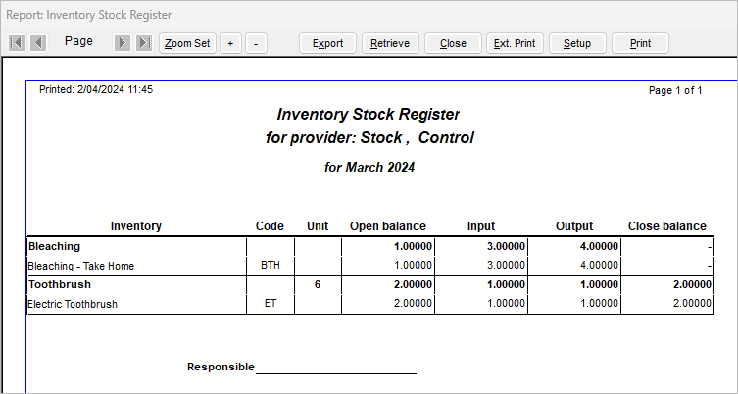Advance to next report page

pos(123,43)
